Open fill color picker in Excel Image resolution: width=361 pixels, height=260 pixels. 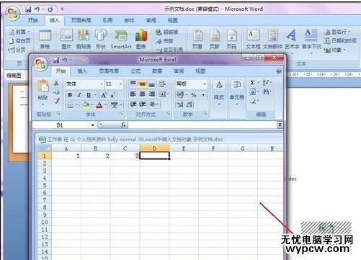click(92, 105)
